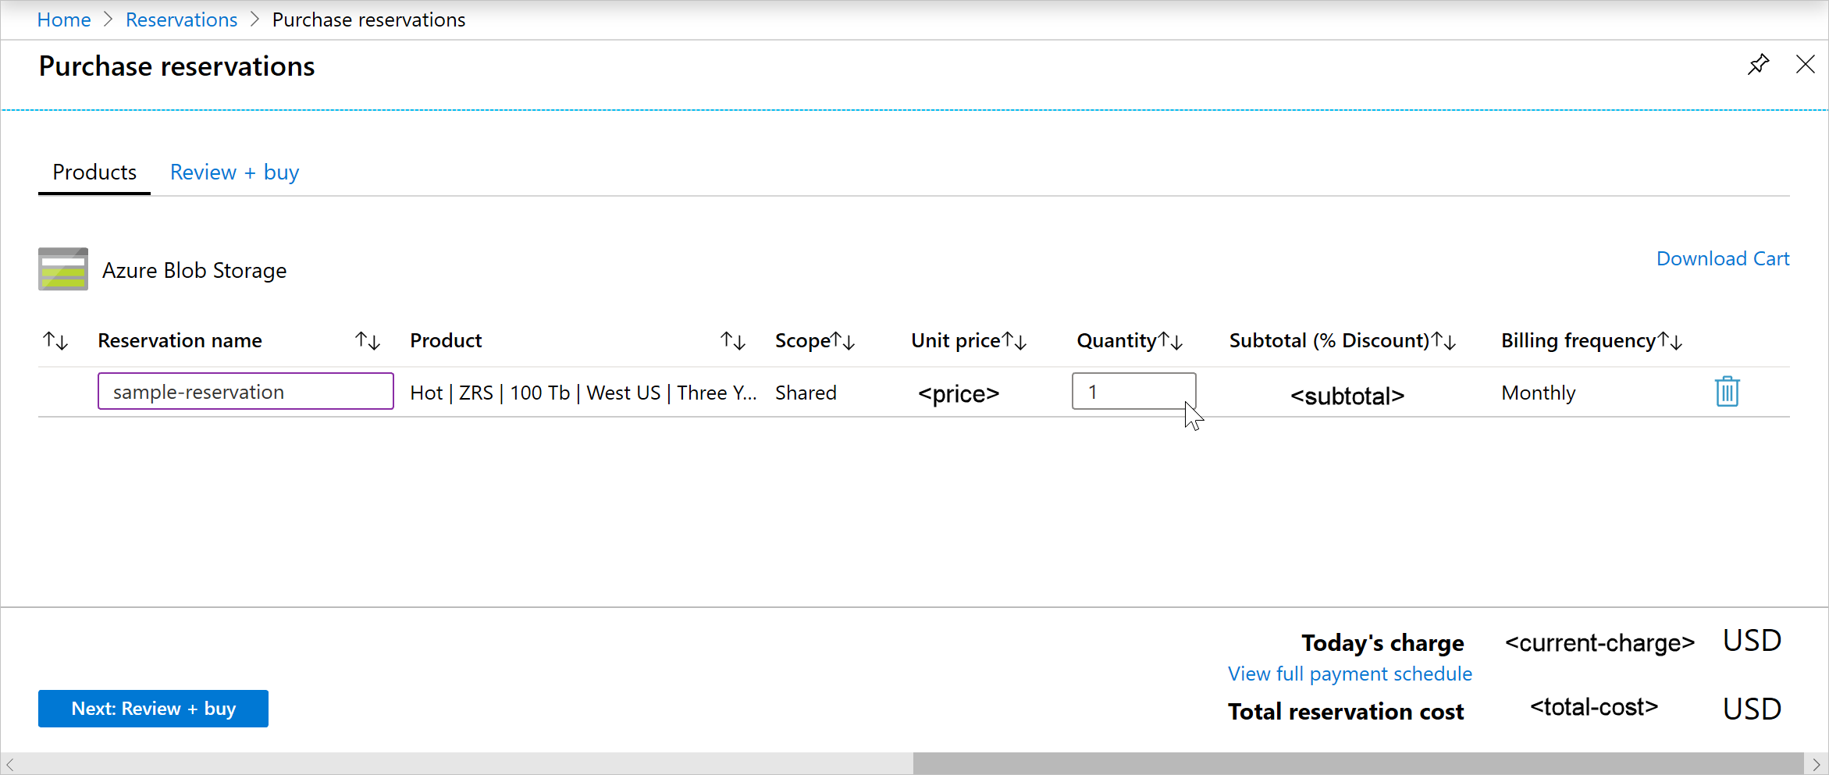Switch to the Review + buy tab
This screenshot has width=1829, height=775.
click(x=233, y=172)
